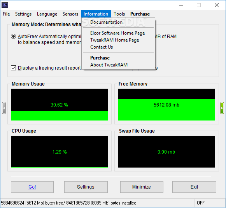Click the Go! button
This screenshot has width=226, height=208.
(x=32, y=187)
